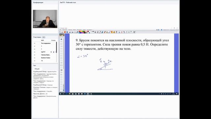
Task: Select the pen drawing tool
Action: (x=100, y=32)
